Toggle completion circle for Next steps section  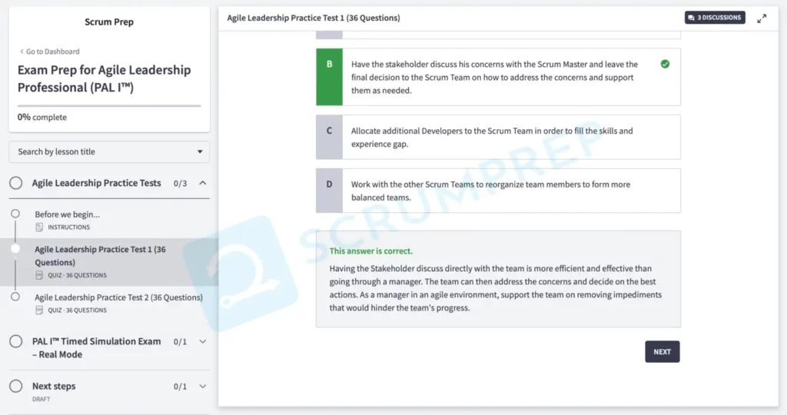point(15,387)
